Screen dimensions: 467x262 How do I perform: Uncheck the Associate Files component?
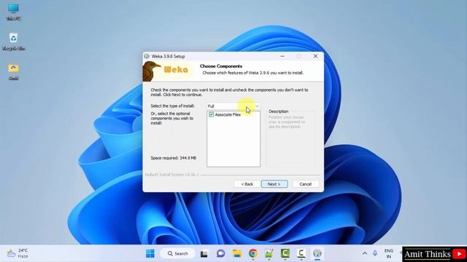tap(211, 115)
